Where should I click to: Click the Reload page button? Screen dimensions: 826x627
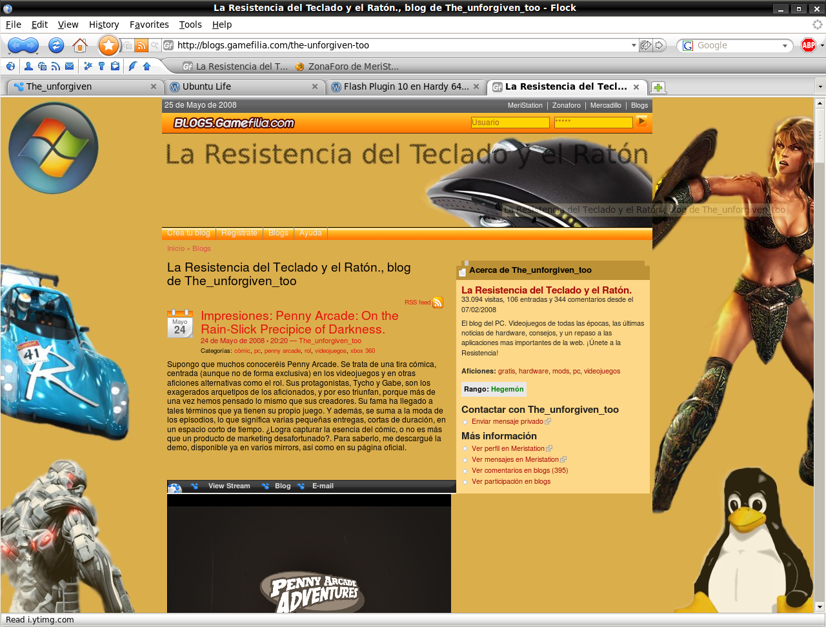(56, 45)
